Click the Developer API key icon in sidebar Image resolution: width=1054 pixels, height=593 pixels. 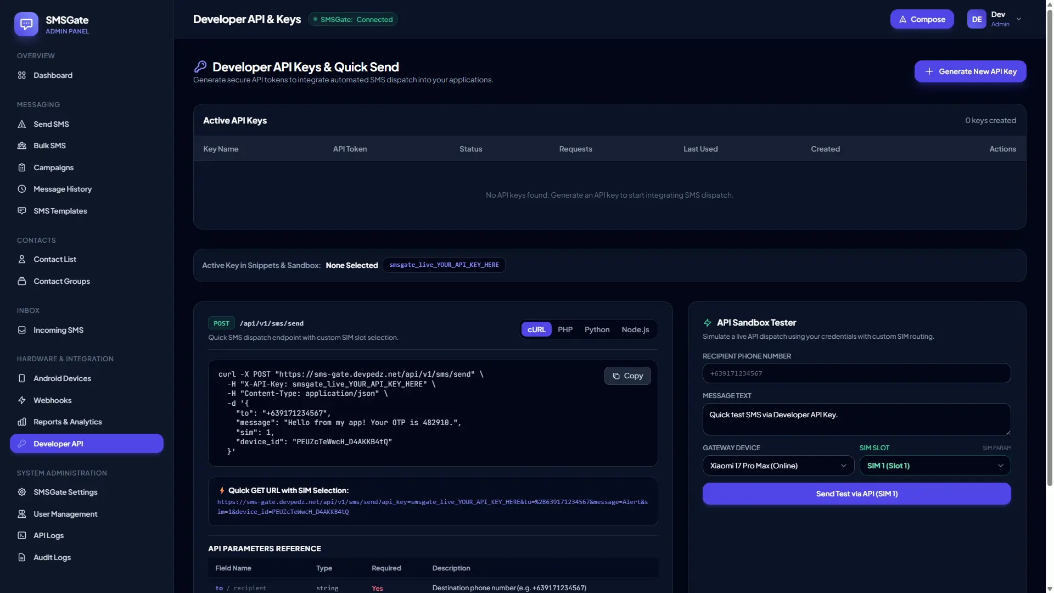tap(22, 444)
